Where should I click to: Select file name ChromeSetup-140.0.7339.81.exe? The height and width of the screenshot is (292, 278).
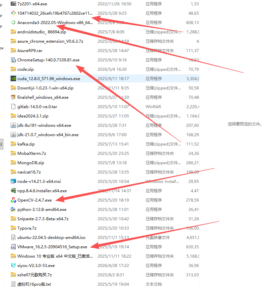pyautogui.click(x=48, y=60)
